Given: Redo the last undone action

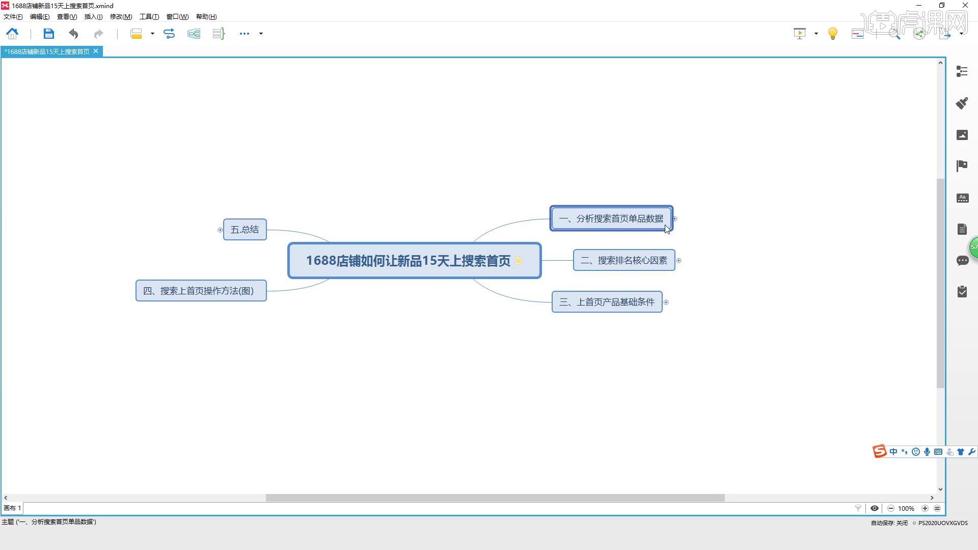Looking at the screenshot, I should [98, 34].
